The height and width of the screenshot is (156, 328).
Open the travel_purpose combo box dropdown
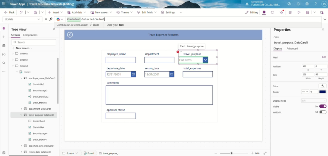(205, 60)
